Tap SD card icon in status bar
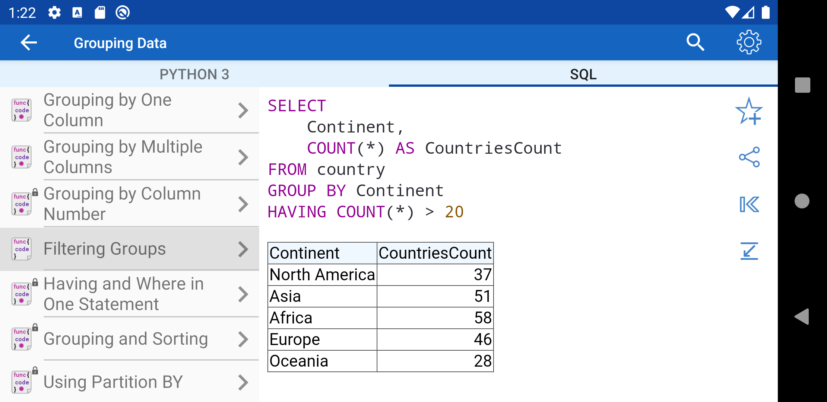Viewport: 827px width, 402px height. tap(100, 13)
